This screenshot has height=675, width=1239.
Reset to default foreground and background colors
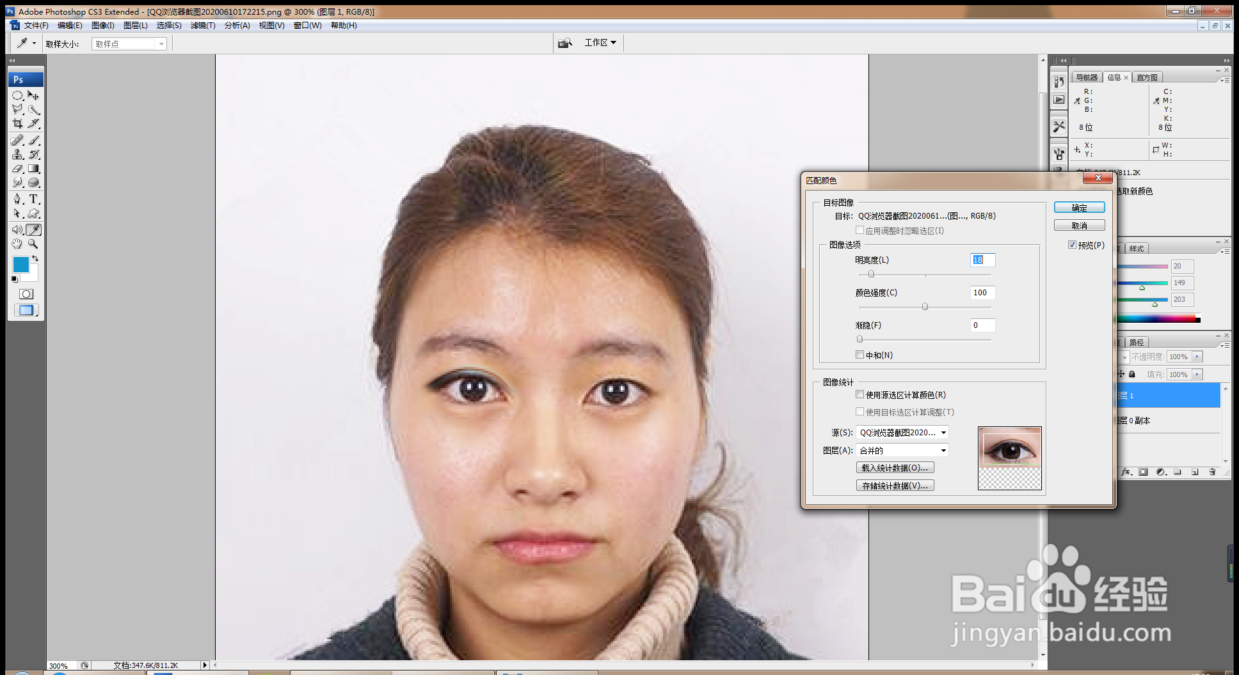15,279
